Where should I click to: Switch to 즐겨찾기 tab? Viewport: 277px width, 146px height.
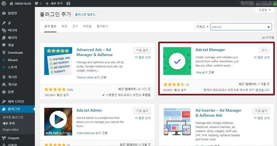coord(102,26)
